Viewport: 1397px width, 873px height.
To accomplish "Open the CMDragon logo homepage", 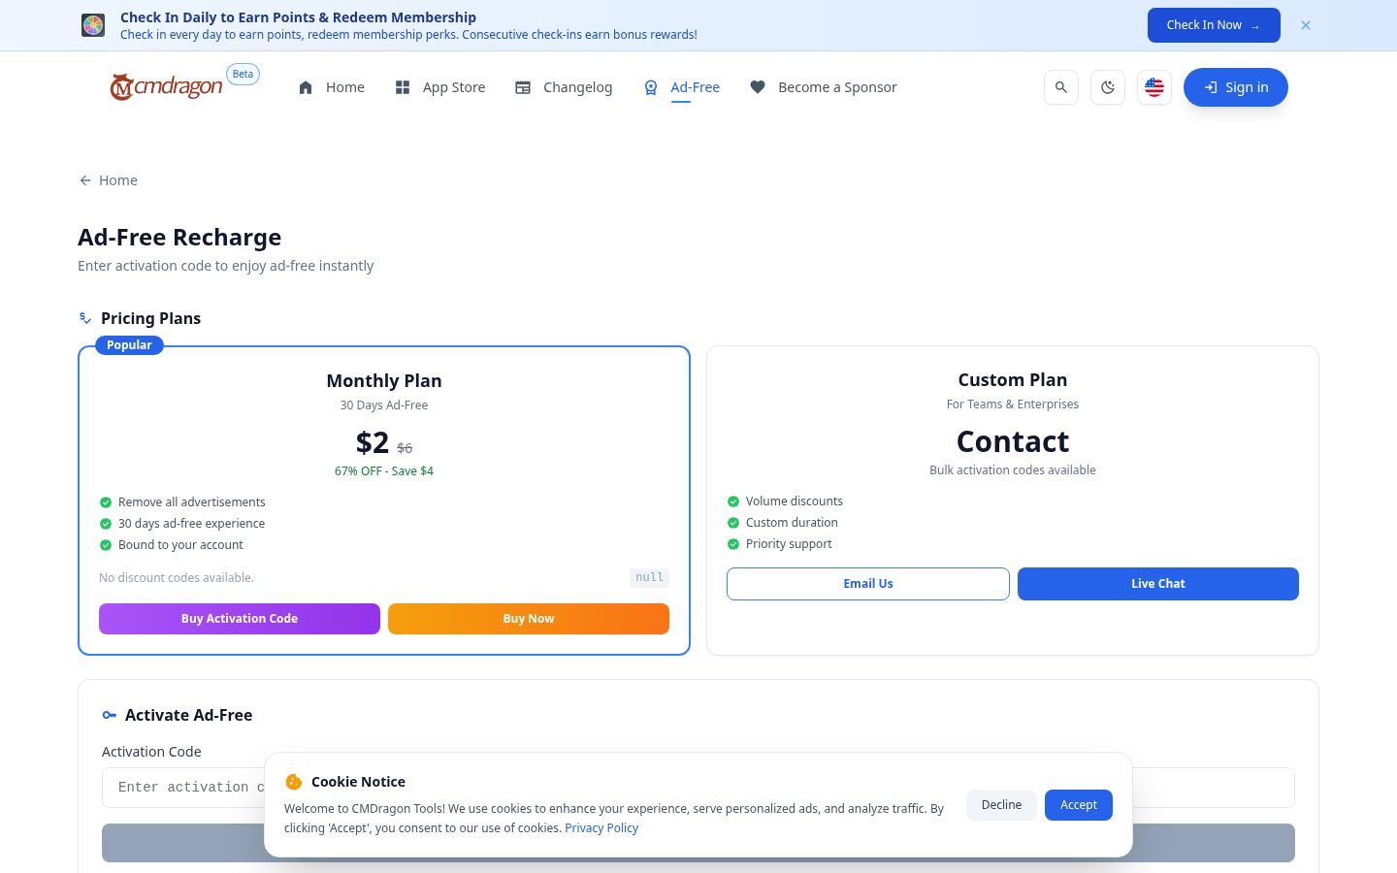I will (x=166, y=87).
